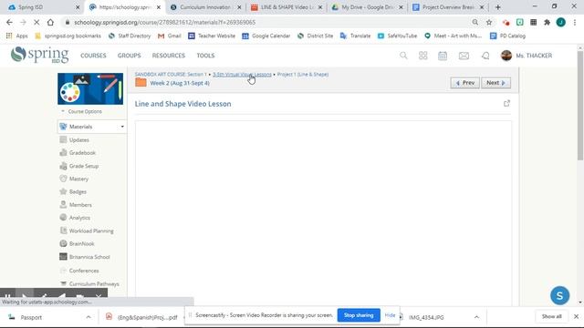The width and height of the screenshot is (584, 328).
Task: Expand IMG_4354.JPG download options arrow
Action: (476, 317)
